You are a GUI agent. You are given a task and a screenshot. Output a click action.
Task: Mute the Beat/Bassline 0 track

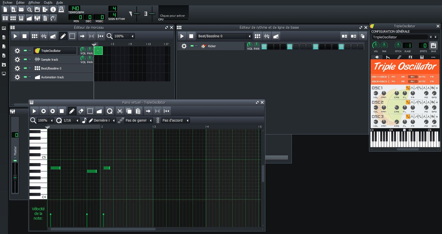tap(25, 68)
